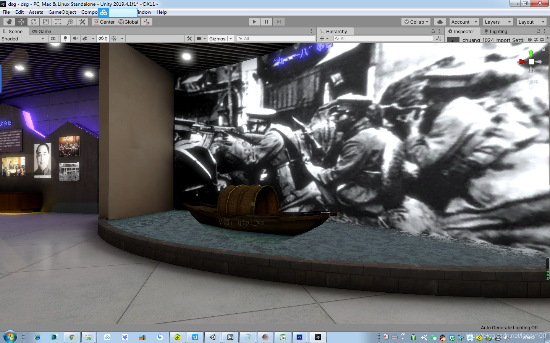The width and height of the screenshot is (550, 343).
Task: Toggle hidden objects visibility counter
Action: [x=103, y=38]
